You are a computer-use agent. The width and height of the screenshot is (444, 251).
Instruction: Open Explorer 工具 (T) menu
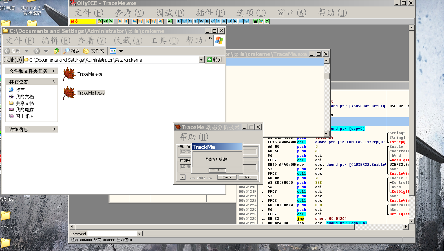tap(164, 41)
